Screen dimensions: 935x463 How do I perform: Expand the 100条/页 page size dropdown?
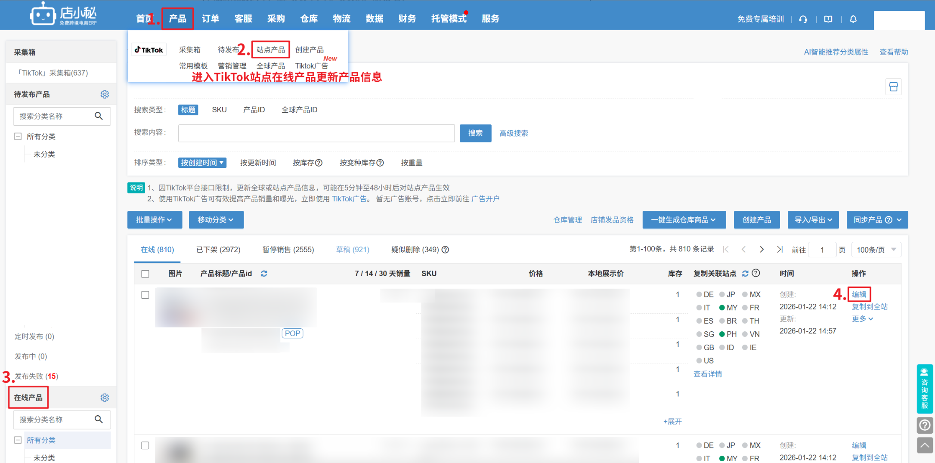(876, 250)
